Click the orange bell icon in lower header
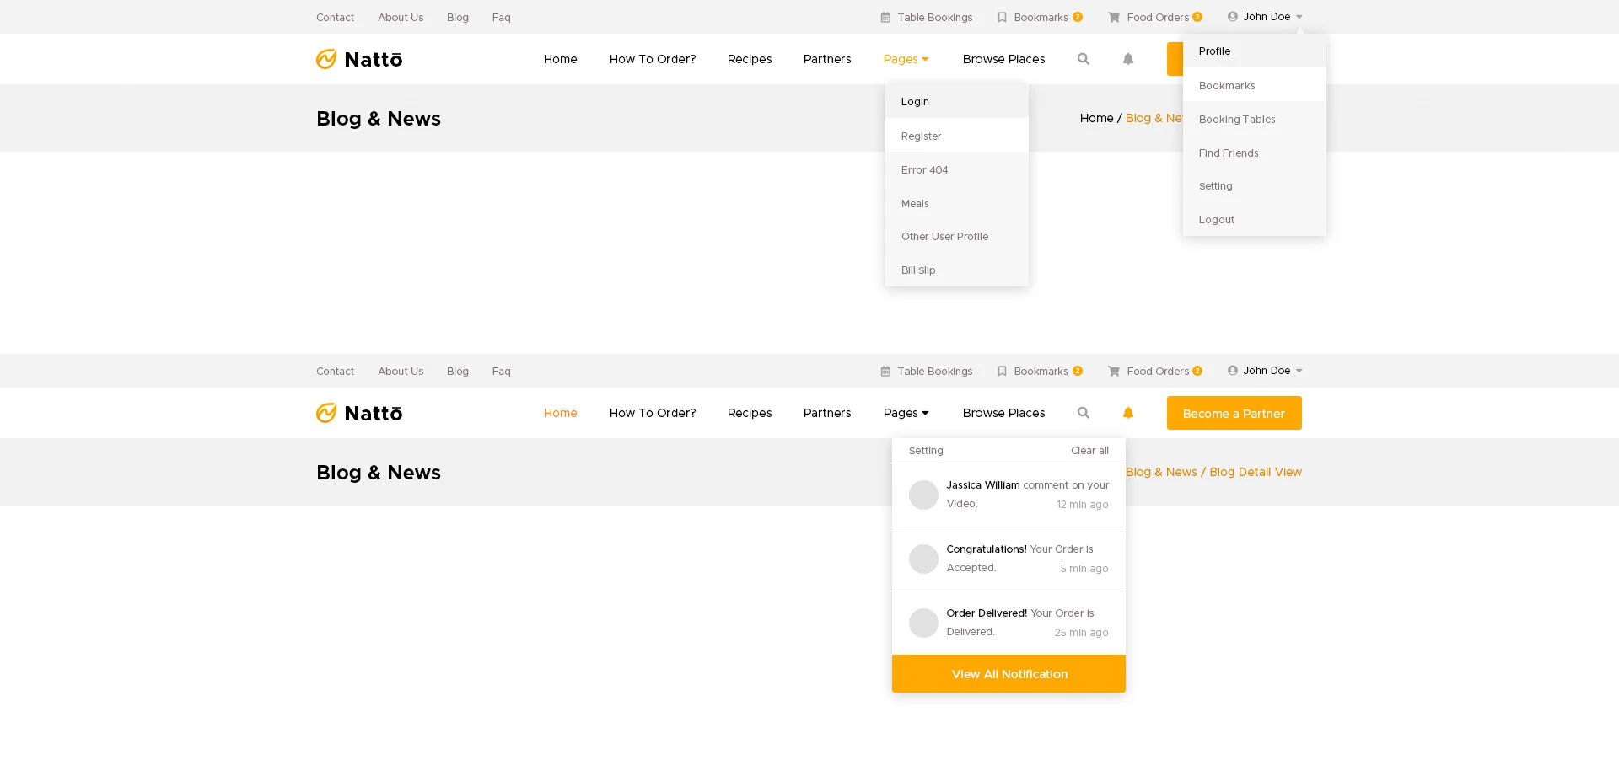The height and width of the screenshot is (760, 1619). click(1128, 413)
